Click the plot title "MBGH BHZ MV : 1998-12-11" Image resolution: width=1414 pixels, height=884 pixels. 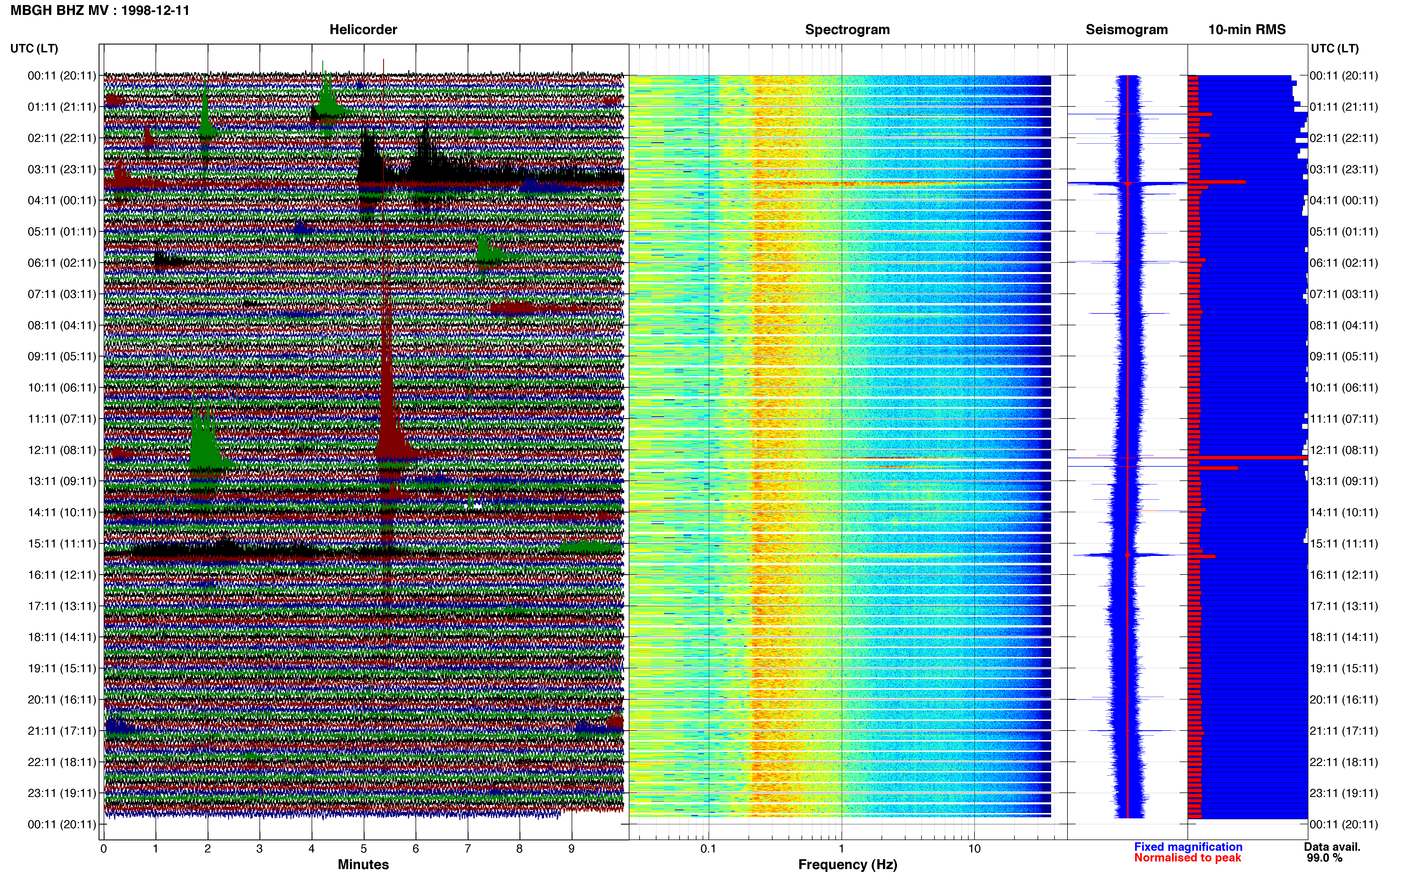click(x=100, y=10)
